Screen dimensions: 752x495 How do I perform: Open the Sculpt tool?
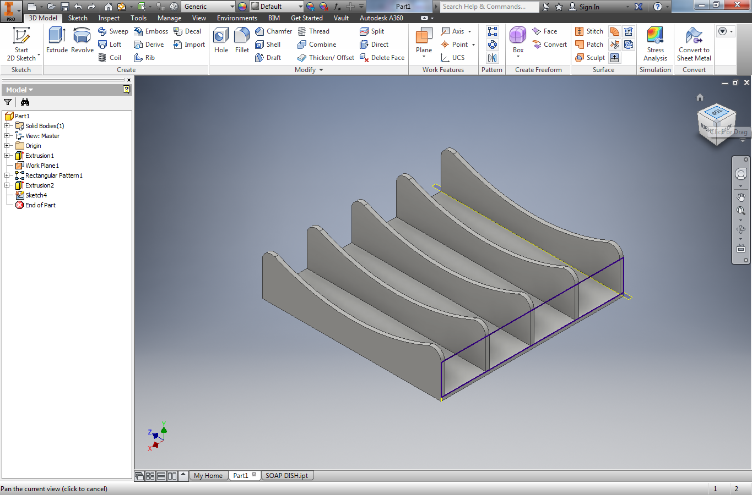point(589,58)
